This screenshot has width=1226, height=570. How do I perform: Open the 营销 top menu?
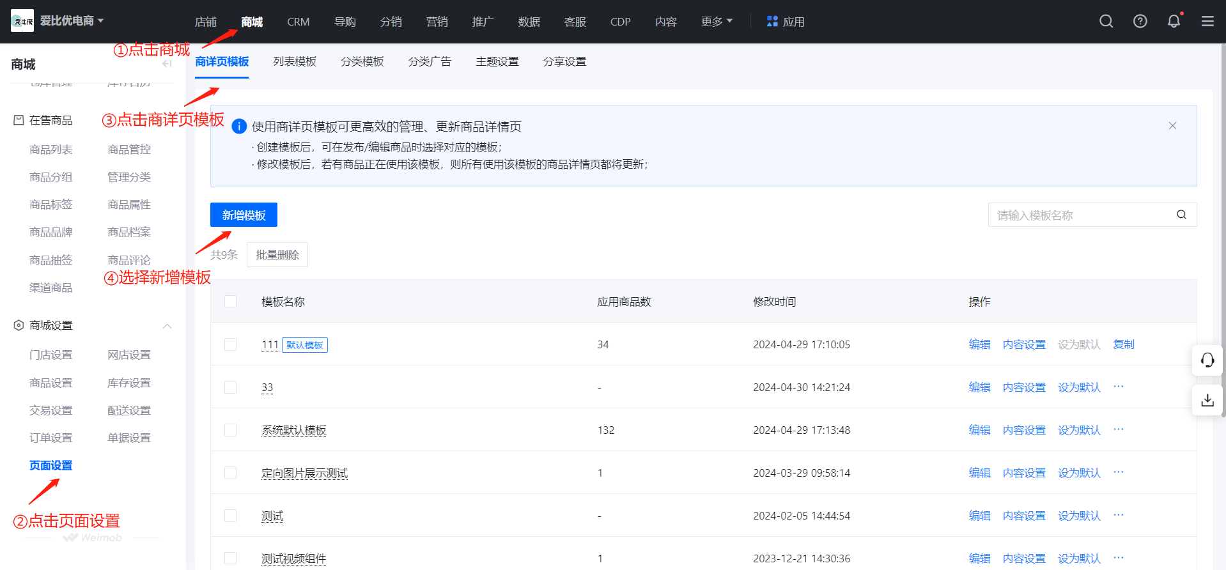click(x=437, y=22)
